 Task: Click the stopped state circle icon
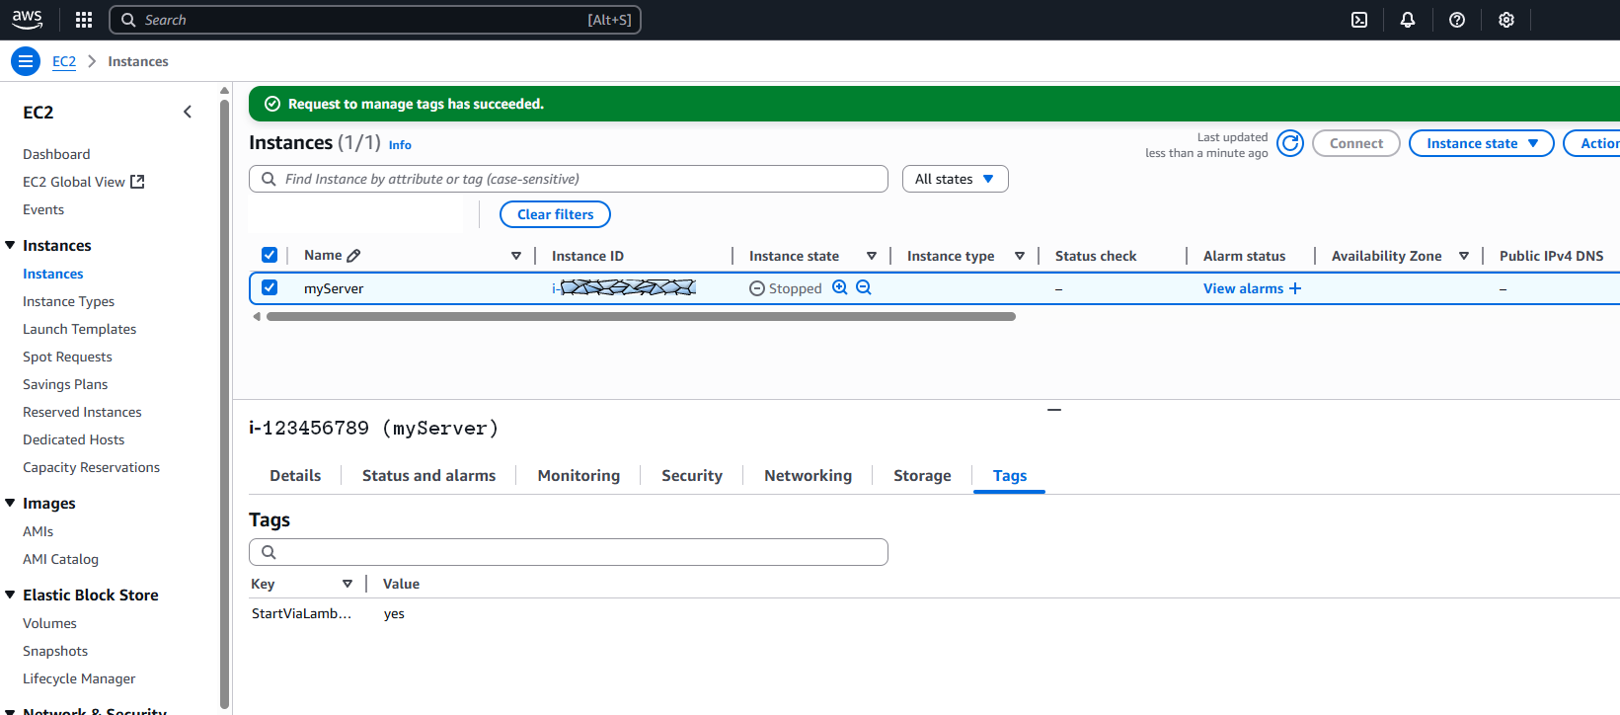757,288
